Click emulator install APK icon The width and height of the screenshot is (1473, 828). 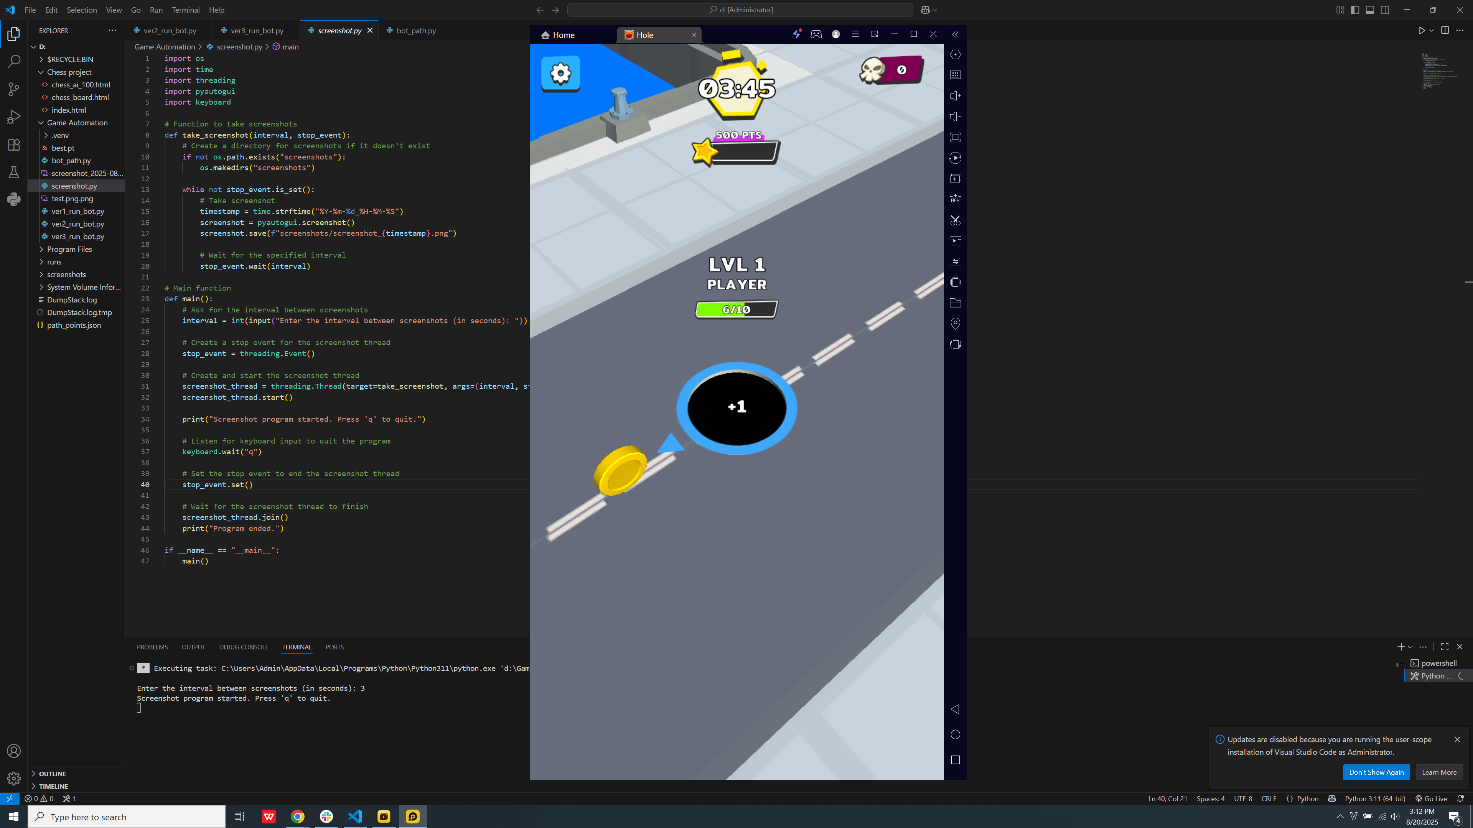(955, 199)
